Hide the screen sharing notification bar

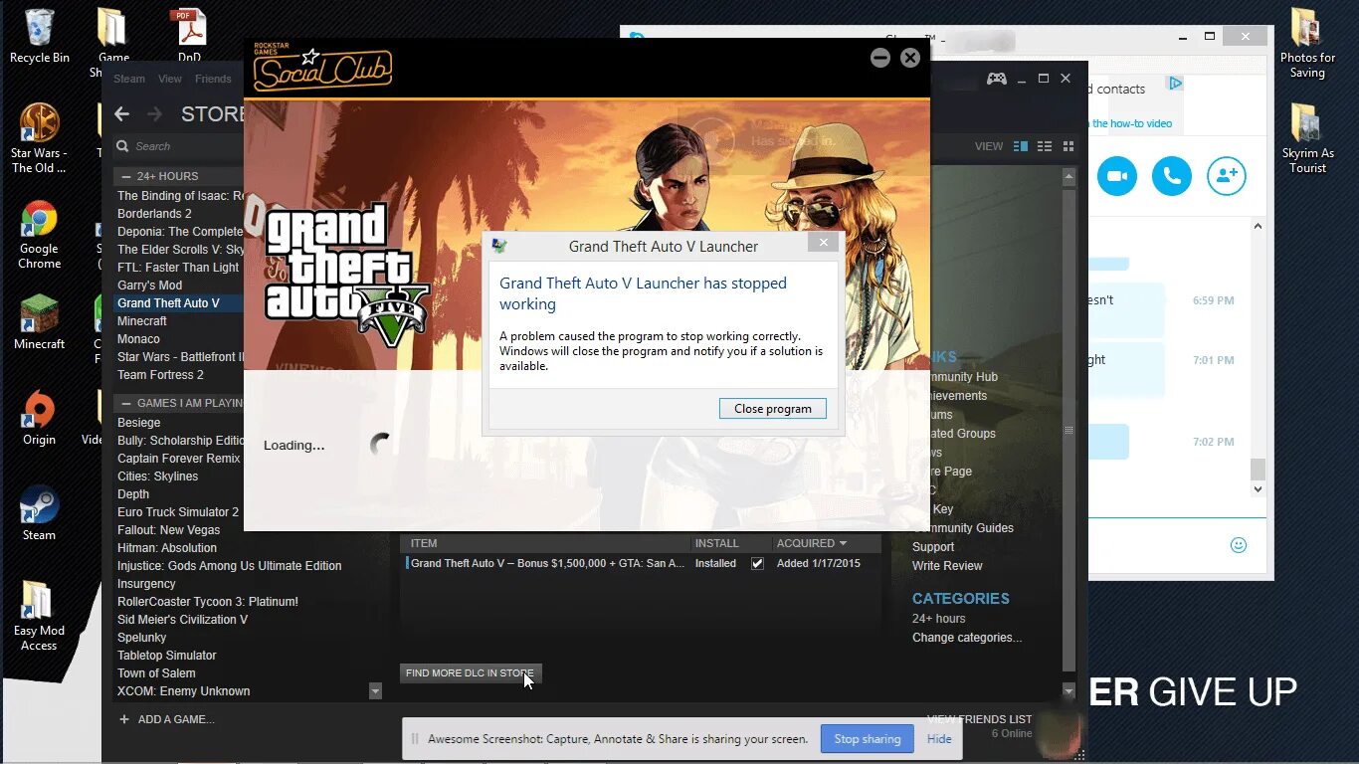(939, 739)
